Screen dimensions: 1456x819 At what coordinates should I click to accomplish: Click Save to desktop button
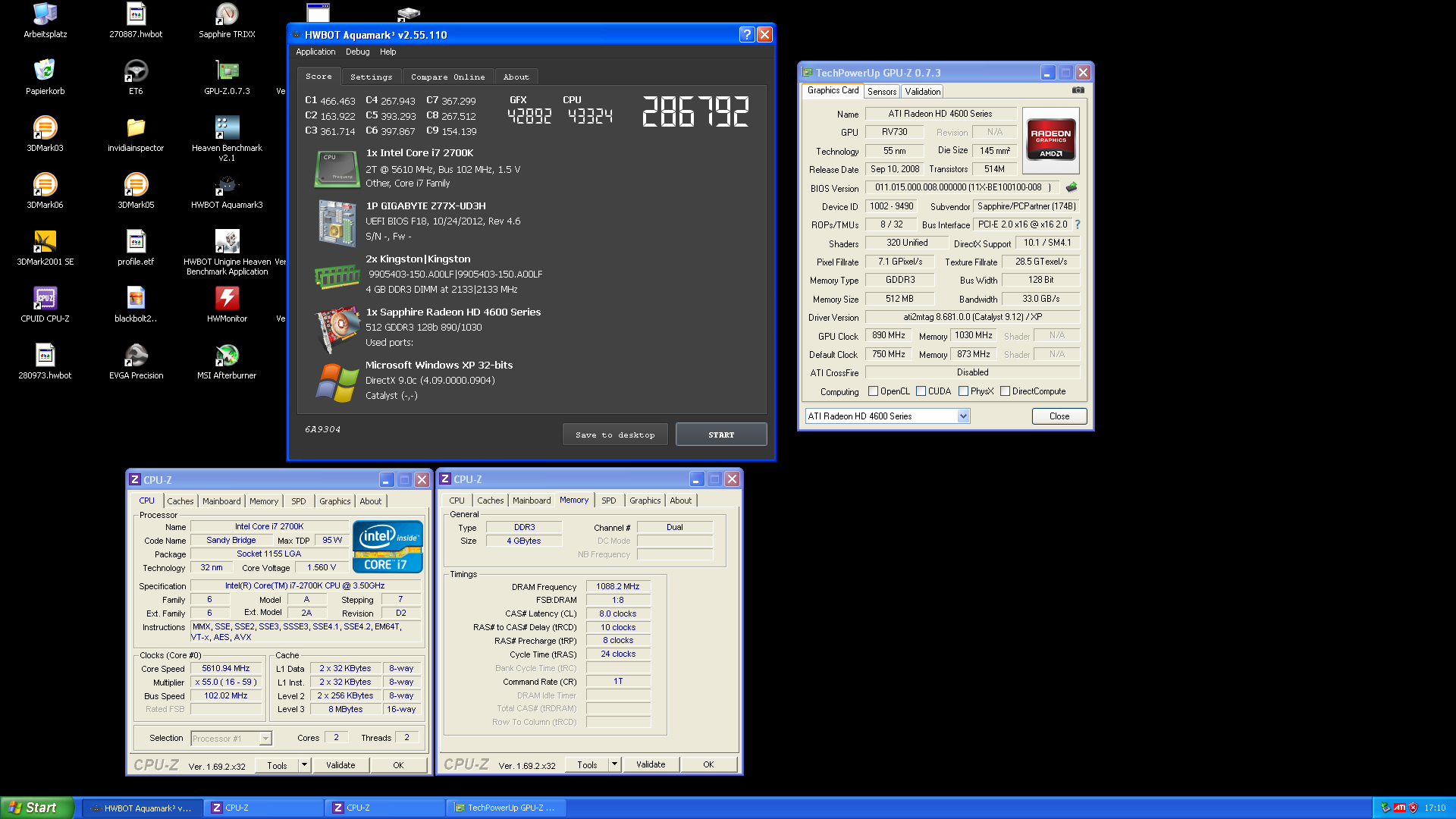click(615, 435)
